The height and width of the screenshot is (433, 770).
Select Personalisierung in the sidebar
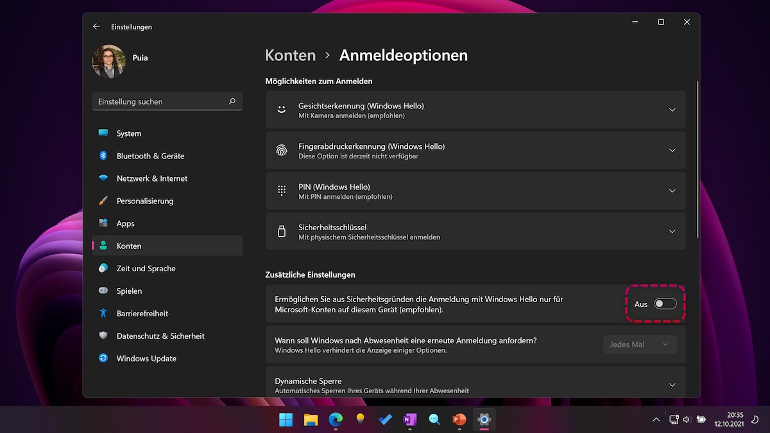pos(104,201)
